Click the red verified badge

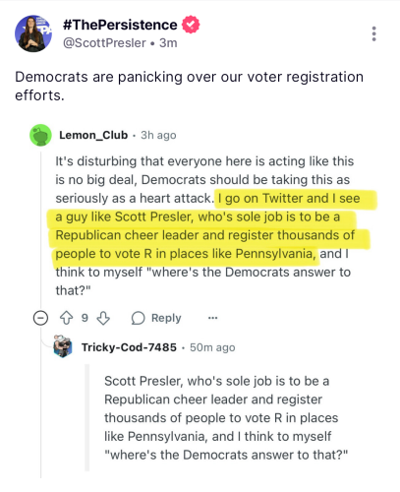pyautogui.click(x=191, y=25)
